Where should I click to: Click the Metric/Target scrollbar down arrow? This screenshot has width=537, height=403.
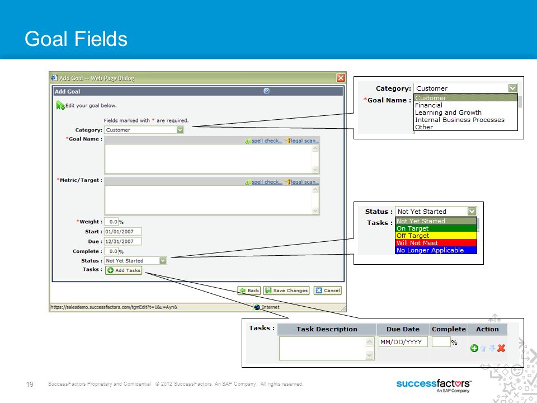coord(315,211)
